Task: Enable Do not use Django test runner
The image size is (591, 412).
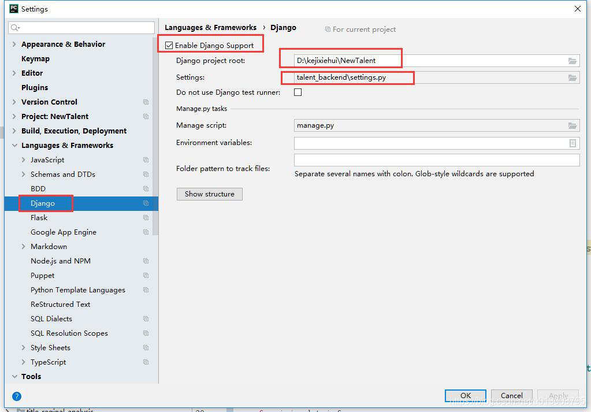Action: (x=298, y=91)
